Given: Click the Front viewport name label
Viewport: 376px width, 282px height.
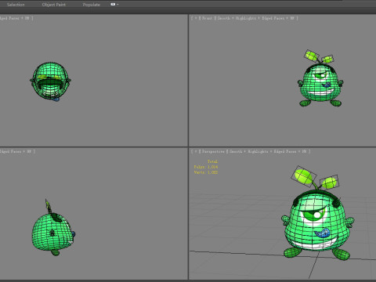Looking at the screenshot, I should click(x=207, y=18).
